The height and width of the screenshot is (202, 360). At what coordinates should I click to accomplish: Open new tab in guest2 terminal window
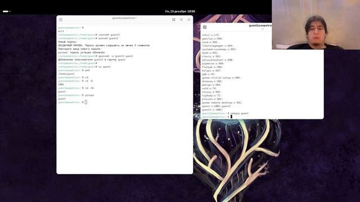click(x=205, y=27)
